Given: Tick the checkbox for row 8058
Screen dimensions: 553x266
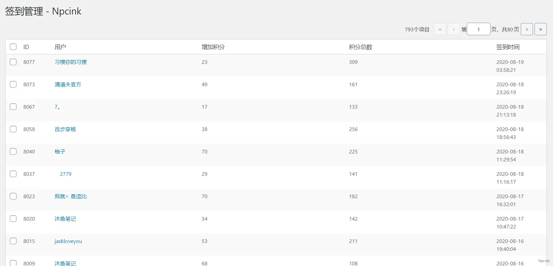Looking at the screenshot, I should (x=13, y=129).
